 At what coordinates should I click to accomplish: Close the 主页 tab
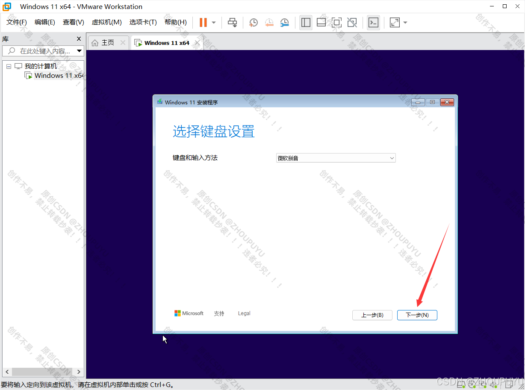pos(123,42)
